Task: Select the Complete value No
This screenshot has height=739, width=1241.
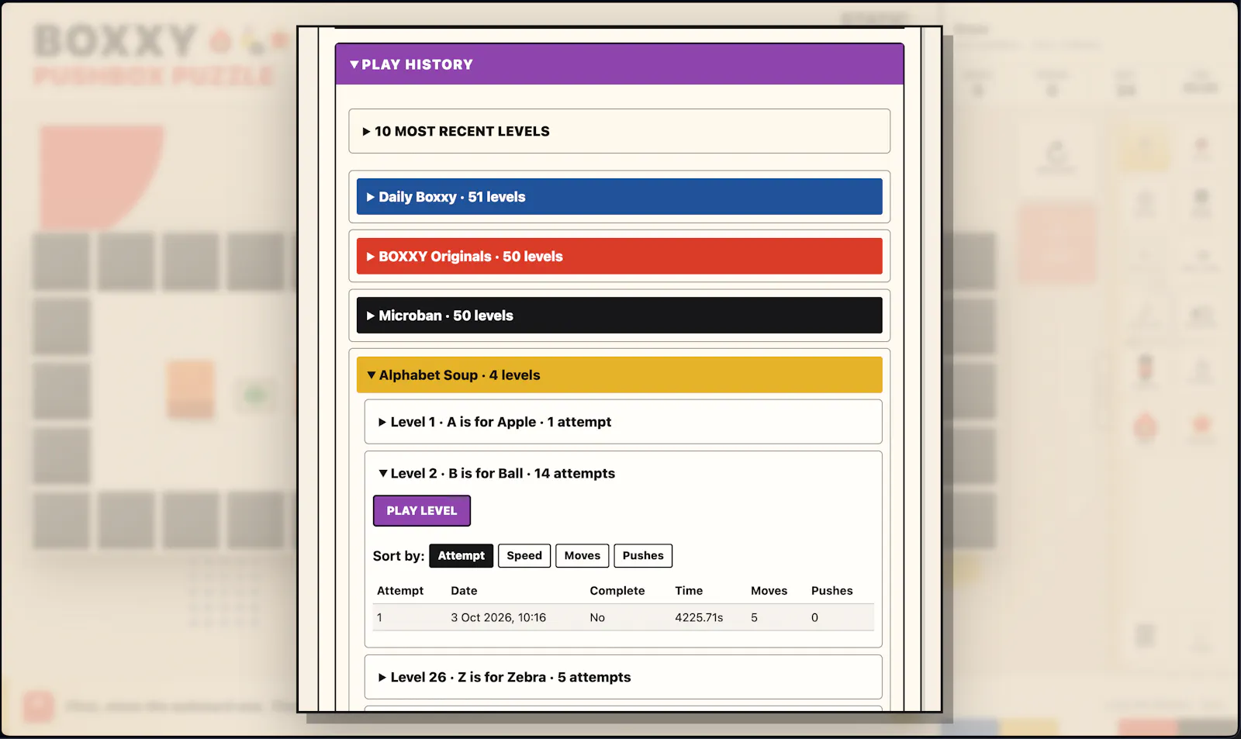Action: [597, 618]
